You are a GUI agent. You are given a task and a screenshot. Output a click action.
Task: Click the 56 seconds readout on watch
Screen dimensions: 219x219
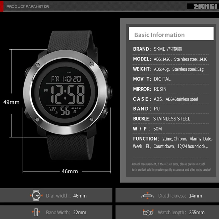point(65,111)
